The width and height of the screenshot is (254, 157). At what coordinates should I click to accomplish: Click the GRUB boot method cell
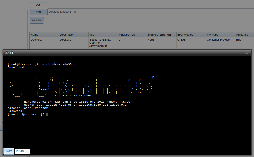click(191, 43)
